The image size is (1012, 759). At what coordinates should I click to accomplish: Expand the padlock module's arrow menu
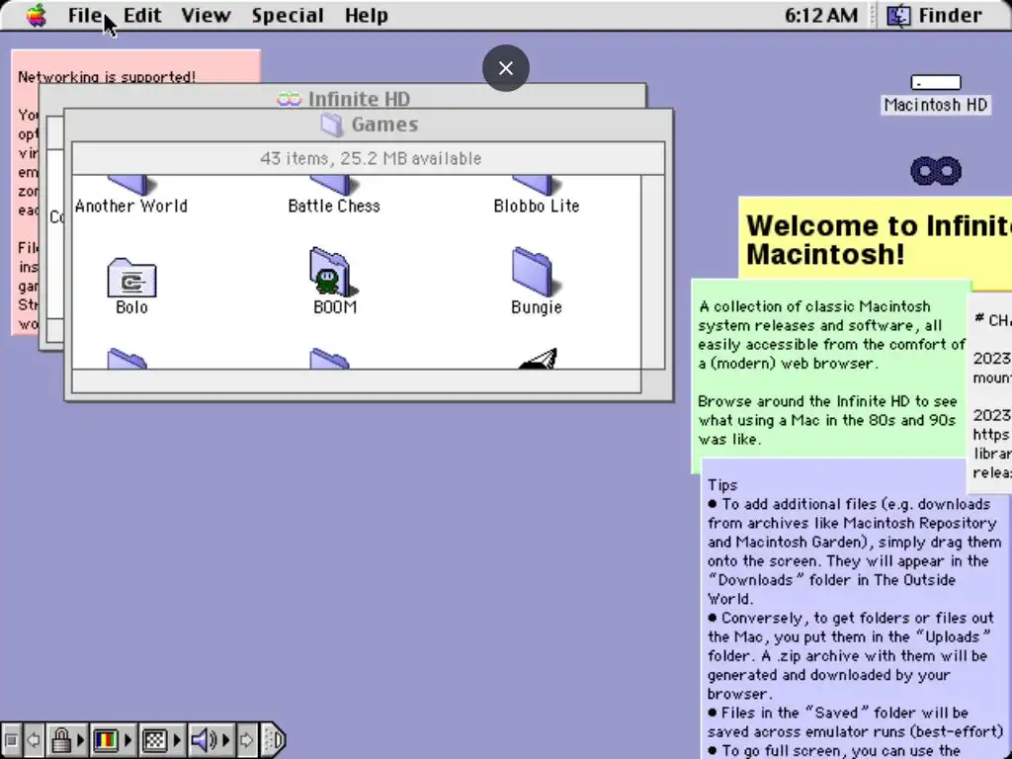coord(81,740)
